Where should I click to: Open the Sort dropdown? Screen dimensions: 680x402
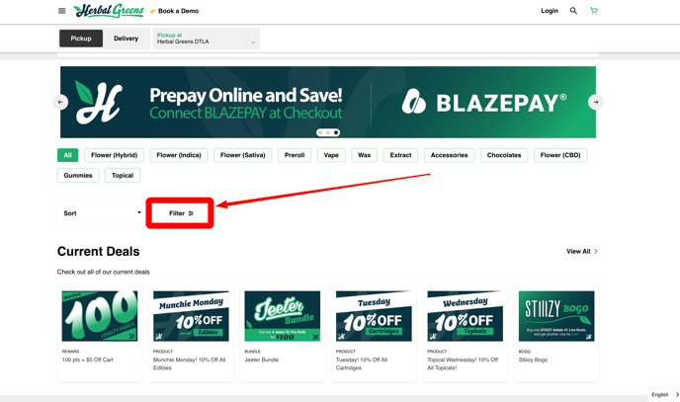(101, 213)
